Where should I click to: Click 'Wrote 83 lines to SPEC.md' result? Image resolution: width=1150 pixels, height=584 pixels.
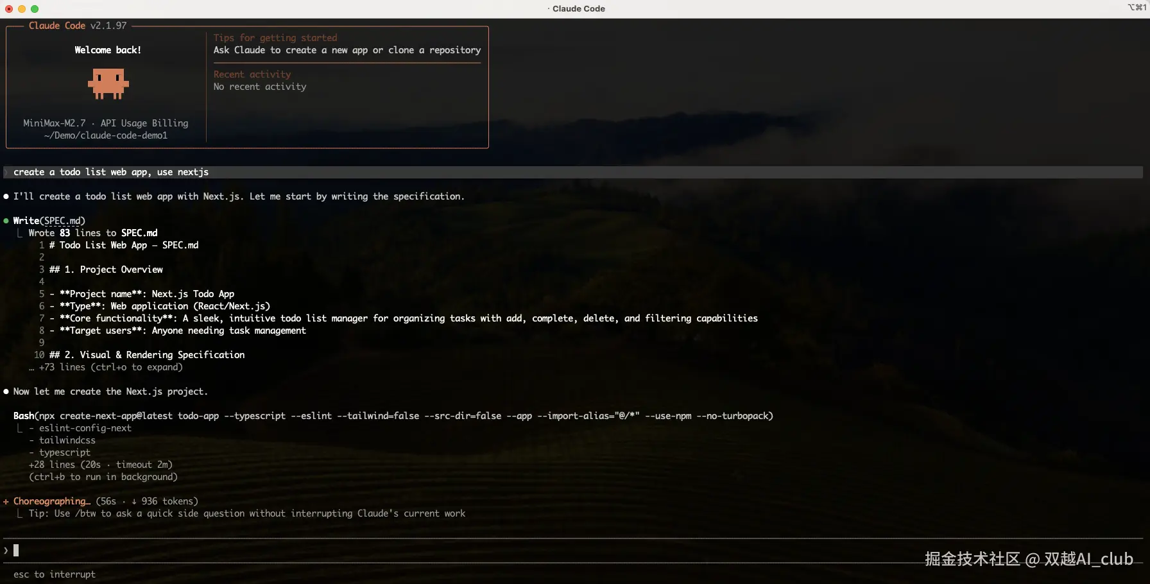point(93,233)
